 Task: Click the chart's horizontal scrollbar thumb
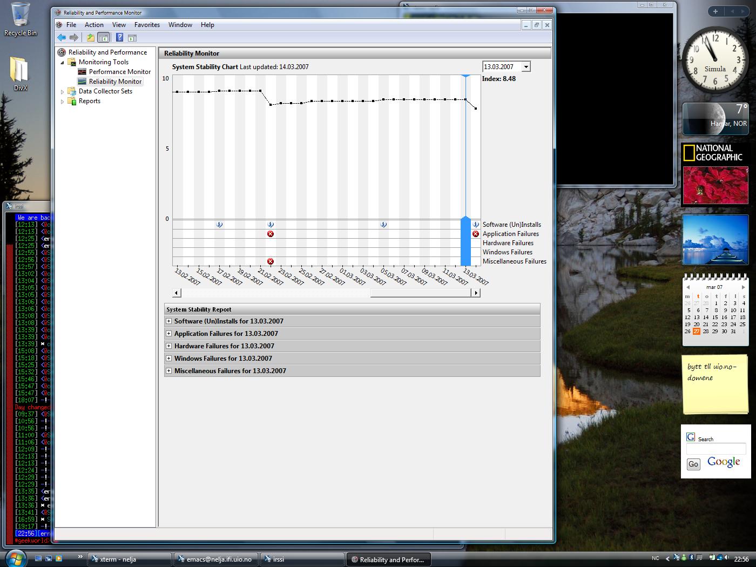point(420,293)
